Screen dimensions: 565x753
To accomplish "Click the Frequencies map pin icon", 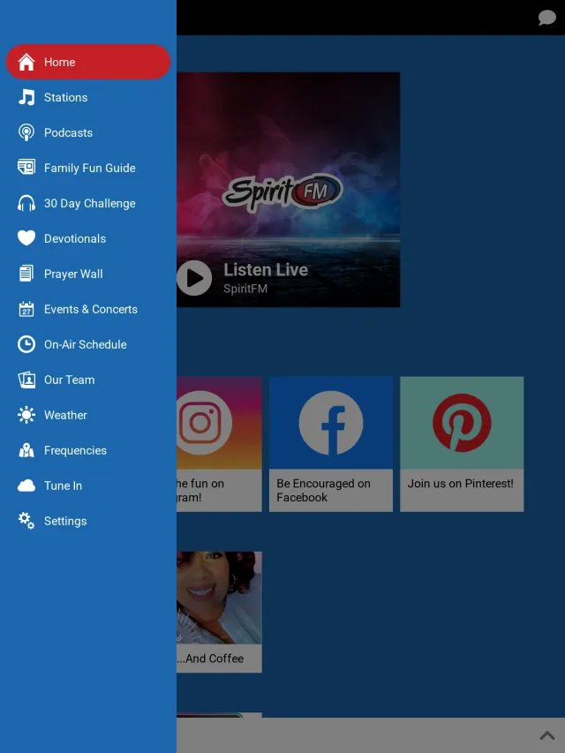I will (x=26, y=450).
